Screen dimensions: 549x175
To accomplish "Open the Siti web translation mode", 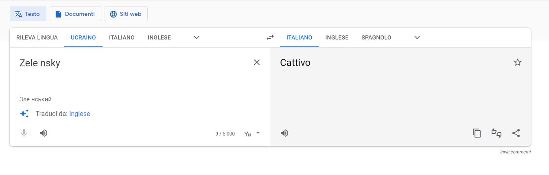I will pos(126,14).
